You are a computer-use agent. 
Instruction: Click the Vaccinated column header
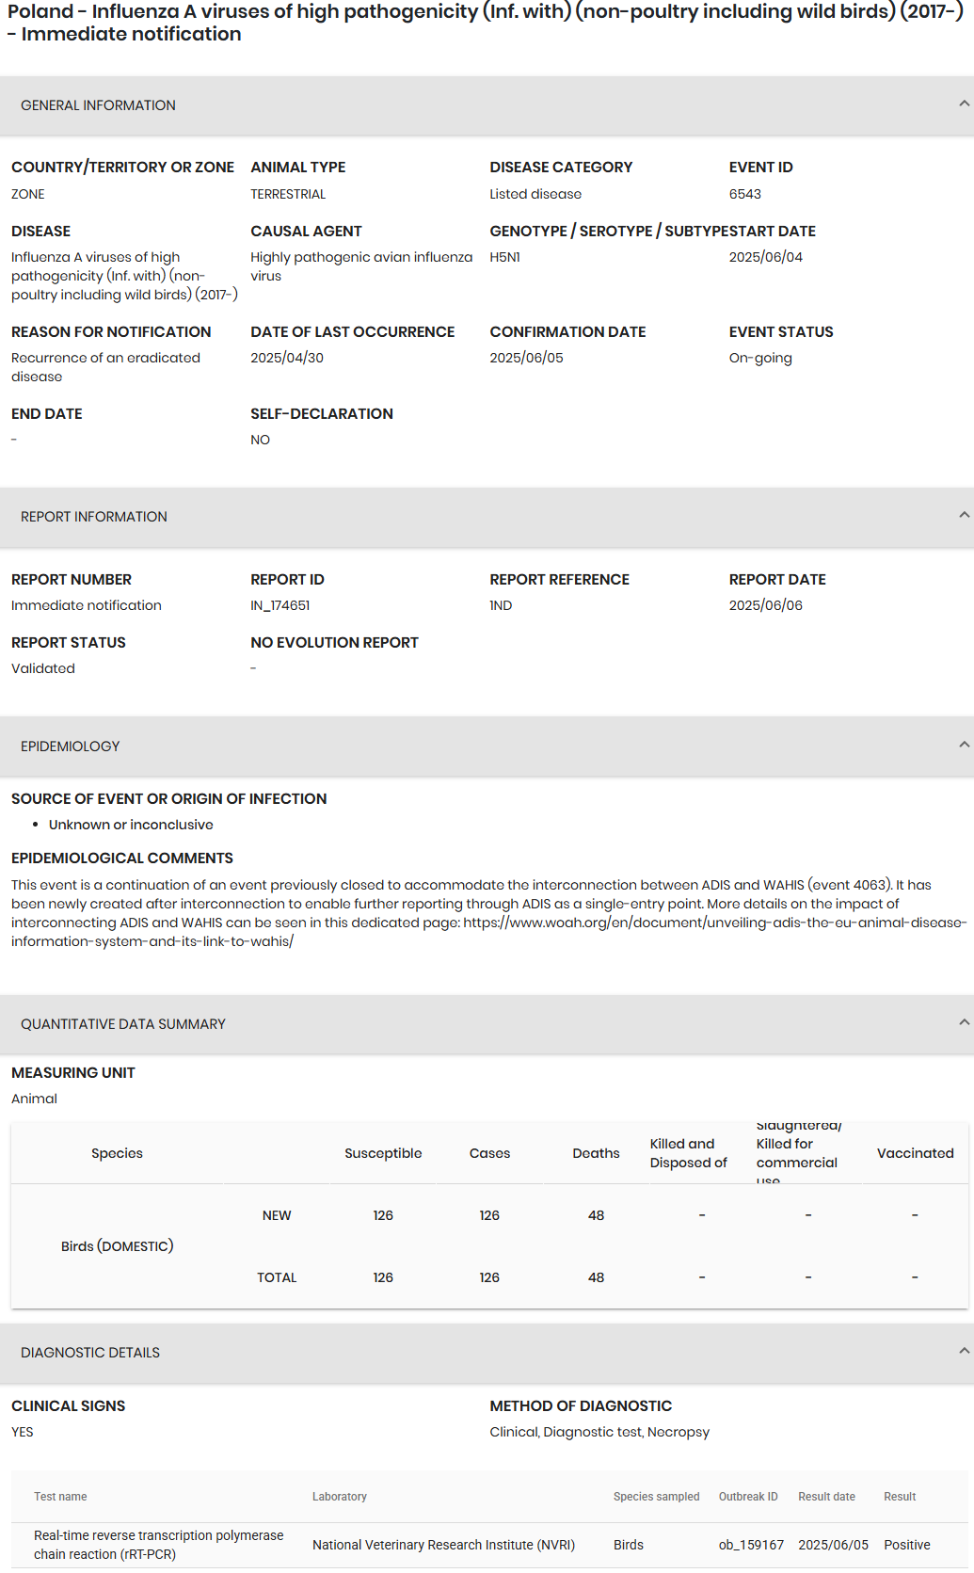point(915,1153)
